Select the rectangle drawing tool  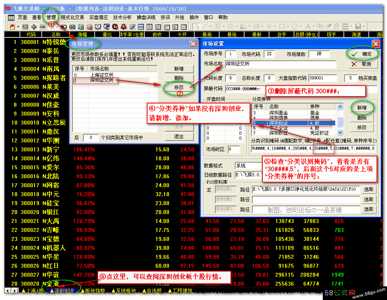point(282,26)
